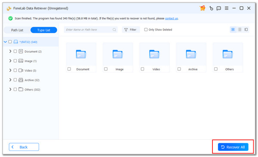Check the Archive (32) sidebar checkbox
The width and height of the screenshot is (258, 157).
point(15,80)
